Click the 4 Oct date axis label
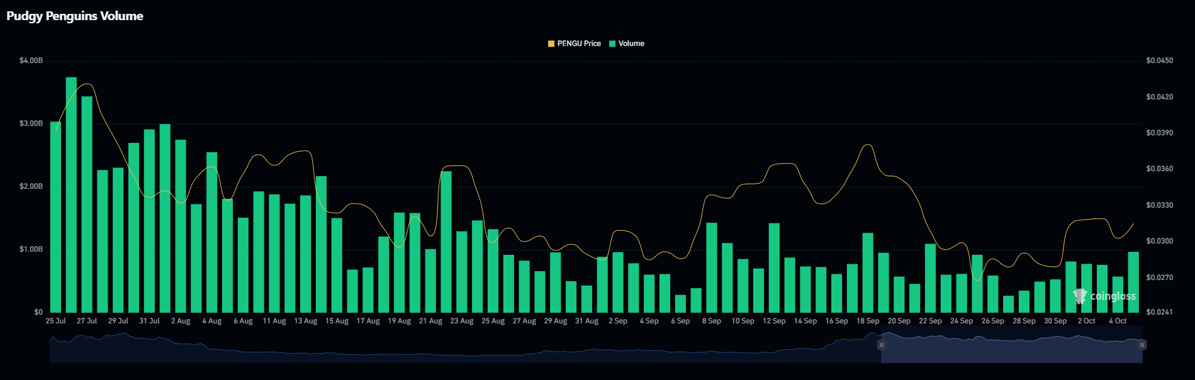Image resolution: width=1195 pixels, height=380 pixels. [x=1118, y=321]
